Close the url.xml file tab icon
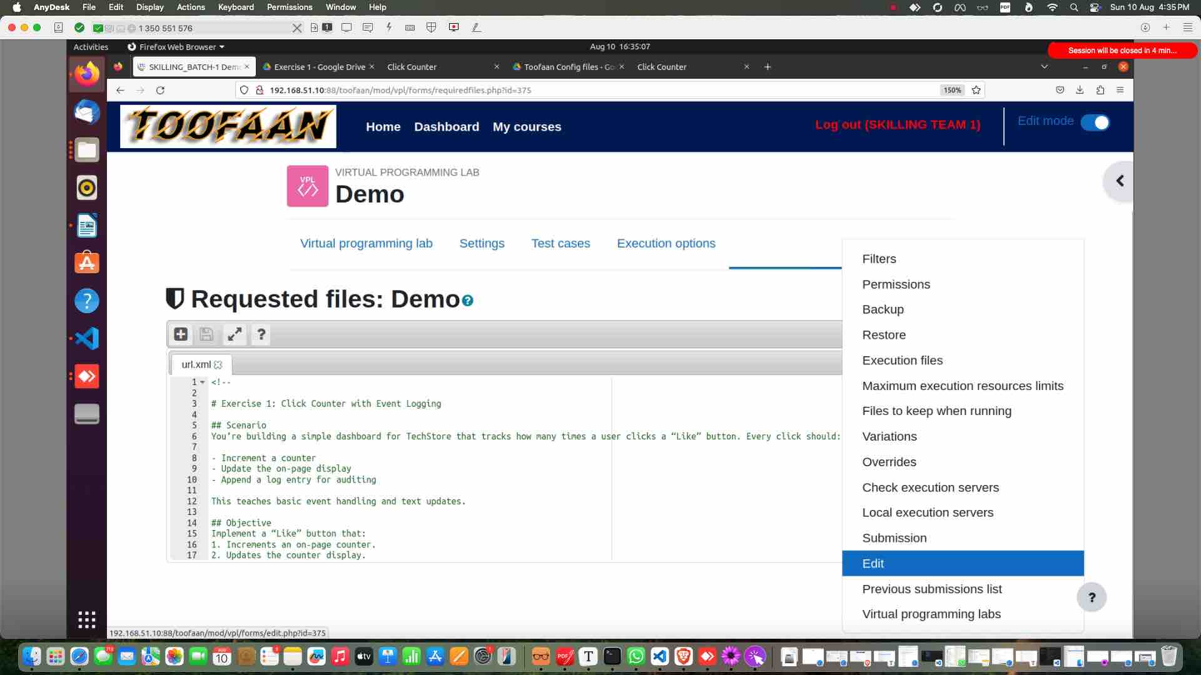The height and width of the screenshot is (675, 1201). pyautogui.click(x=218, y=365)
